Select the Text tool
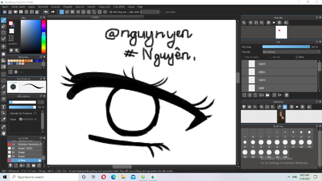The image size is (322, 181). click(x=3, y=107)
